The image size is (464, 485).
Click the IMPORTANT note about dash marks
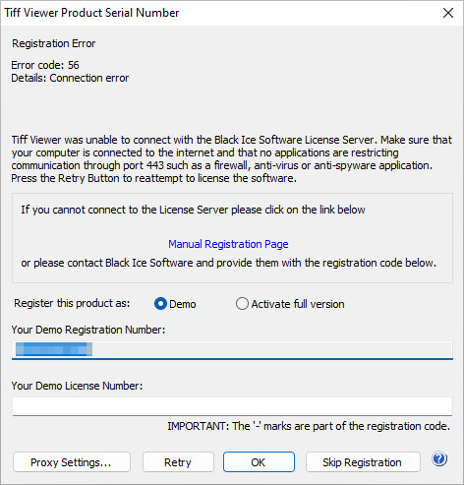(309, 426)
